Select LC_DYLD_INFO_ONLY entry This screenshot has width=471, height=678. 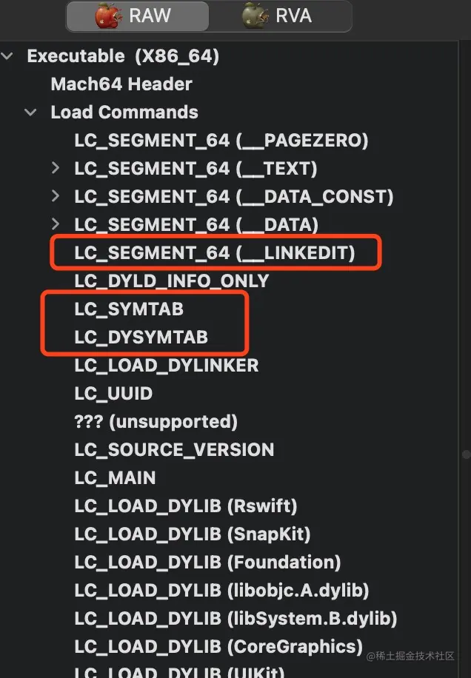(171, 281)
